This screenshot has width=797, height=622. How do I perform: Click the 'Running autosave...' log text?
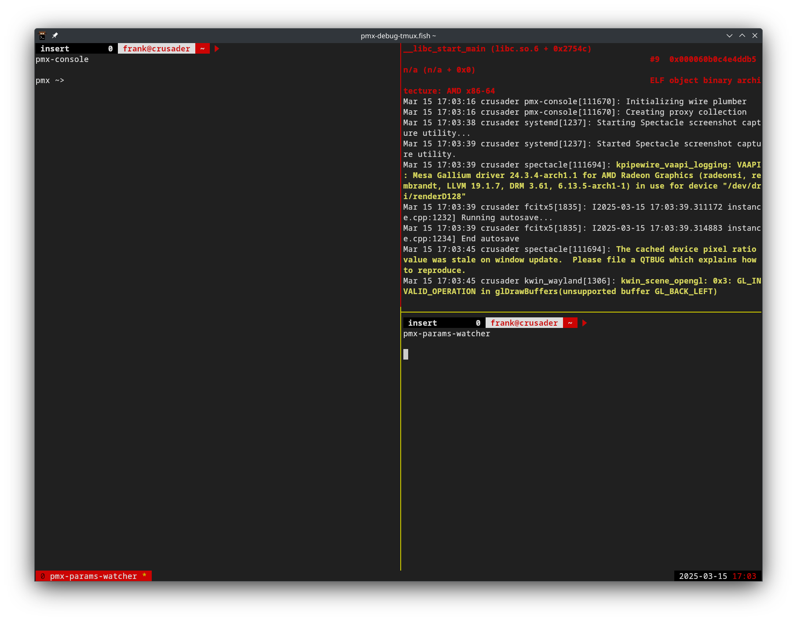[507, 218]
